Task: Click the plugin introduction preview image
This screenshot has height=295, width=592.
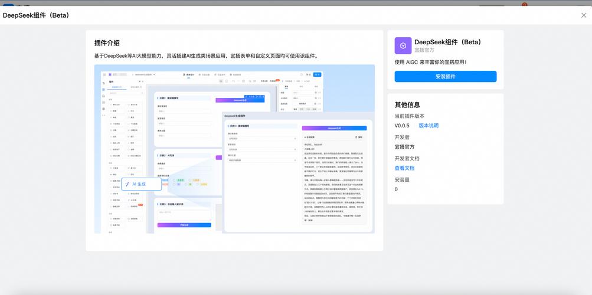Action: 234,149
